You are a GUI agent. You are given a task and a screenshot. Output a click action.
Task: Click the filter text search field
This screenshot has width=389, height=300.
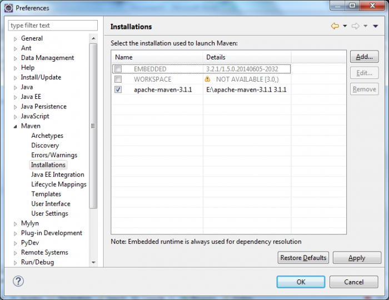[x=53, y=26]
